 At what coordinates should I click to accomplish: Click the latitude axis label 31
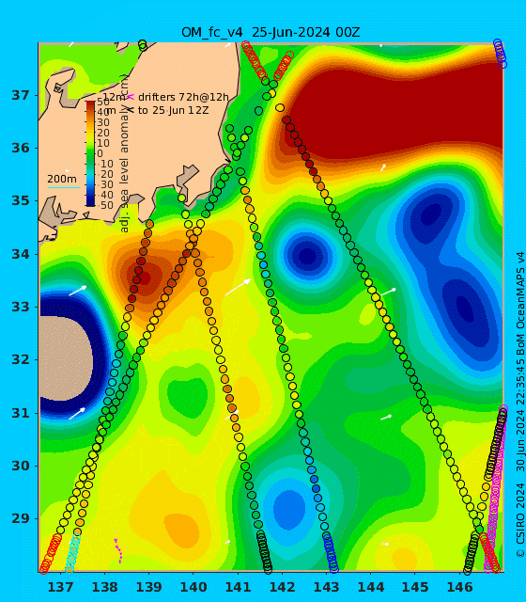(x=20, y=413)
